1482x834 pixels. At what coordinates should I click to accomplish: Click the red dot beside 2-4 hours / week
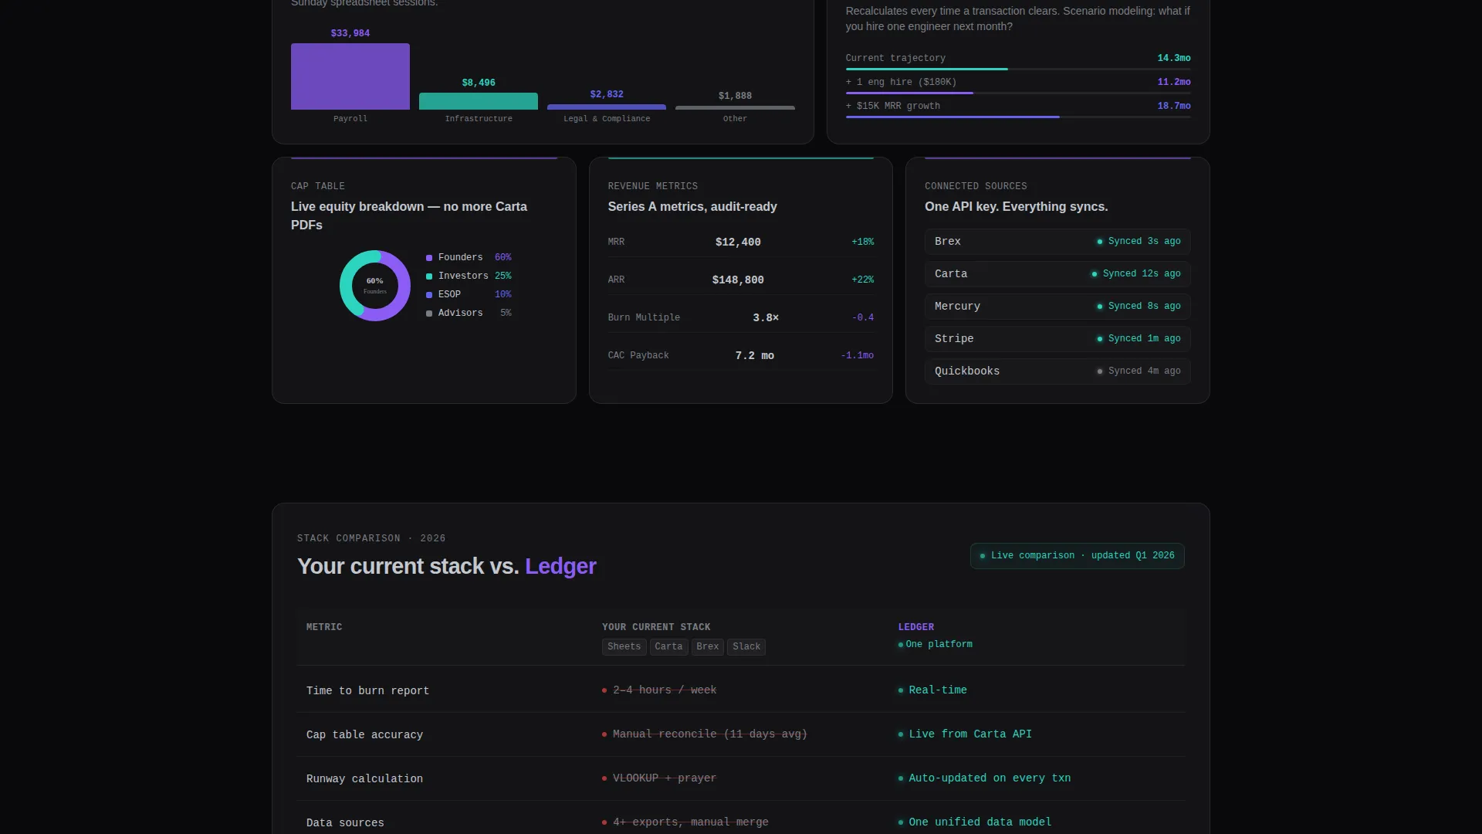(604, 690)
